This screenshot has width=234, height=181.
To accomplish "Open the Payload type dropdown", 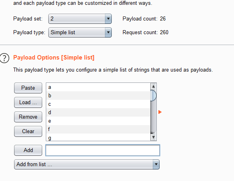I will click(80, 33).
